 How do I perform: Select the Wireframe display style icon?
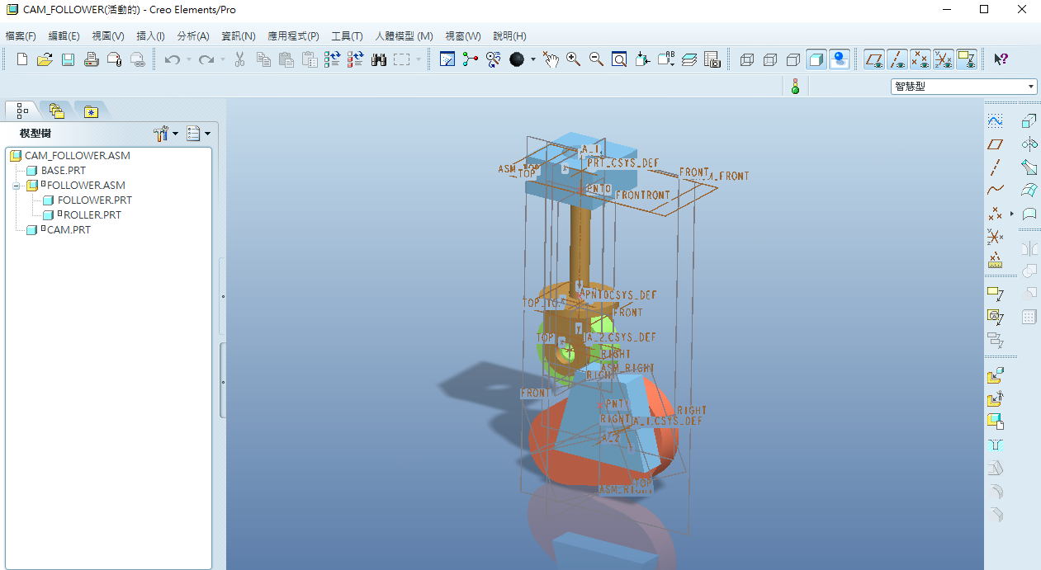[x=747, y=59]
